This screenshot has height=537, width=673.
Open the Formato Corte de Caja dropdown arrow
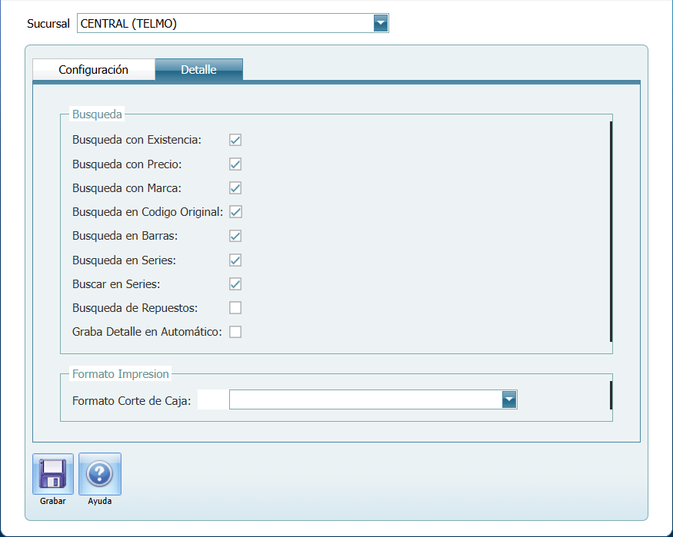(508, 399)
